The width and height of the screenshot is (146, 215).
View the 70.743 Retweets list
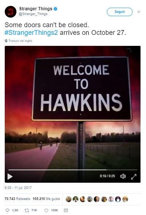[17, 199]
